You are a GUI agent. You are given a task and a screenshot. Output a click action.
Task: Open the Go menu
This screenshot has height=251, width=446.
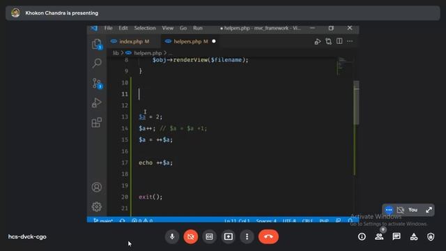click(x=183, y=28)
